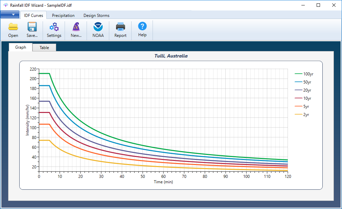Open an IDF file with folder icon
This screenshot has width=342, height=209.
click(x=13, y=27)
